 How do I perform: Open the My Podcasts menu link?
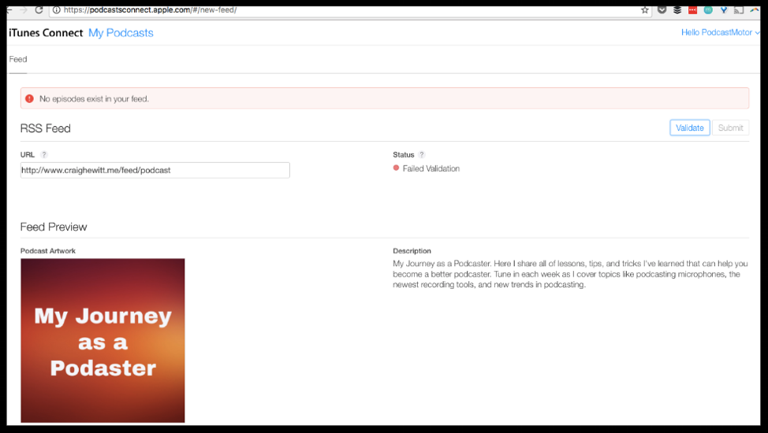click(121, 33)
